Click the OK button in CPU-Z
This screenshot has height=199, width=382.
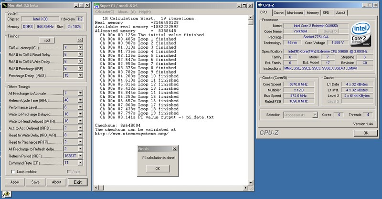click(366, 133)
